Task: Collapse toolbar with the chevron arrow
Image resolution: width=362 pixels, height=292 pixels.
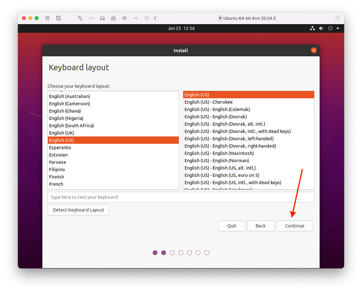Action: click(x=155, y=18)
